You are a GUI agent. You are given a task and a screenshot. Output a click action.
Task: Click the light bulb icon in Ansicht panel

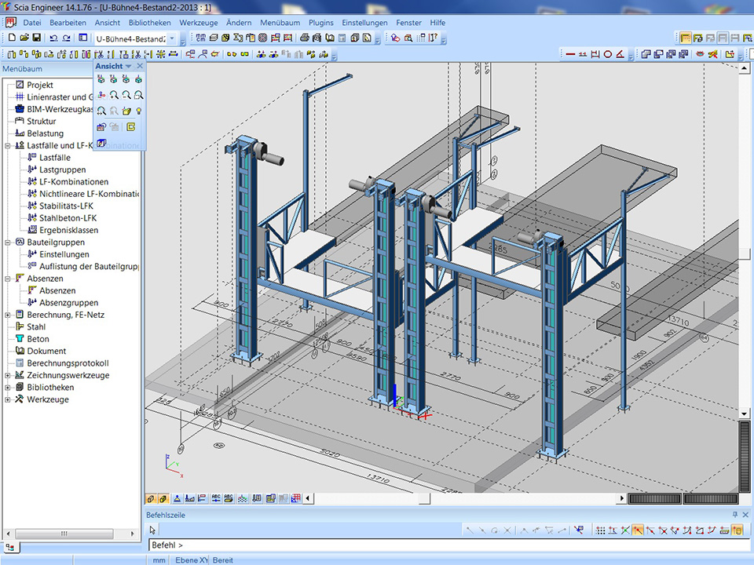pos(138,111)
